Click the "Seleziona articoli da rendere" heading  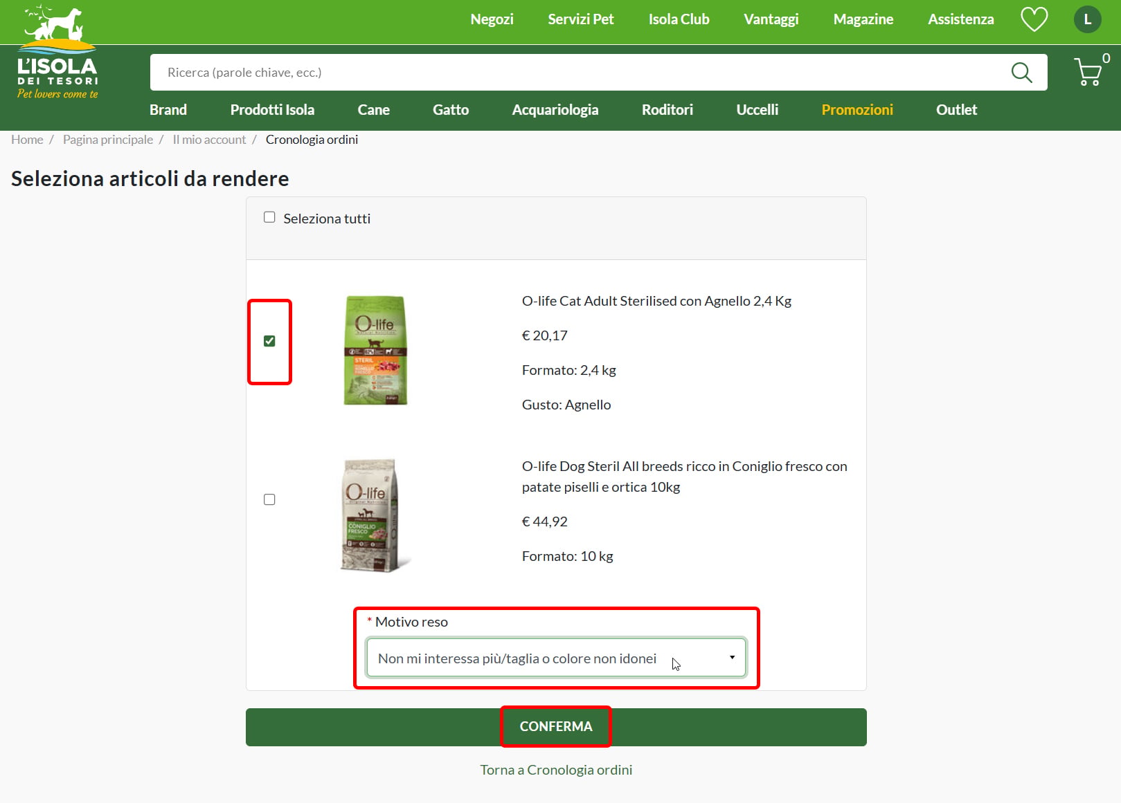[x=150, y=178]
